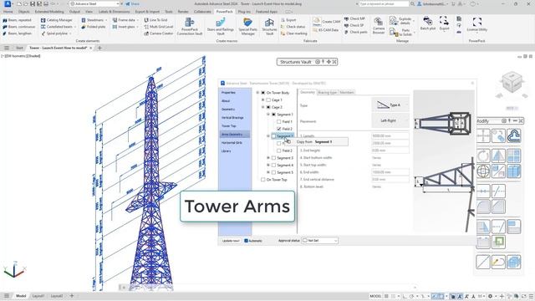Click the Update now! button
Image resolution: width=535 pixels, height=301 pixels.
coord(231,241)
